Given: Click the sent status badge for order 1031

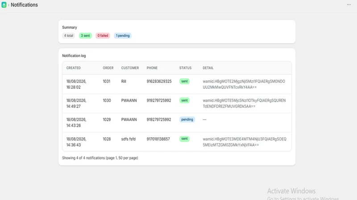Looking at the screenshot, I should coord(184,81).
